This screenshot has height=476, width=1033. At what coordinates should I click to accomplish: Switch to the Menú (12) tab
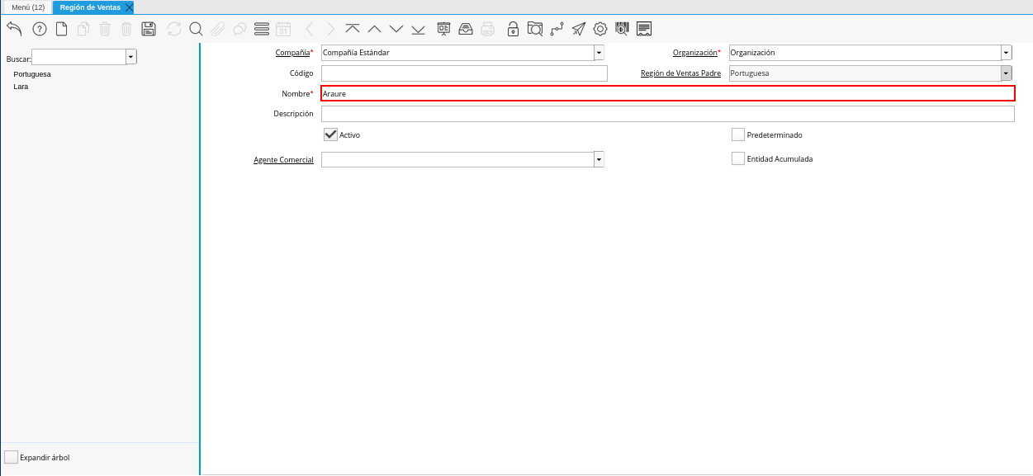tap(28, 7)
